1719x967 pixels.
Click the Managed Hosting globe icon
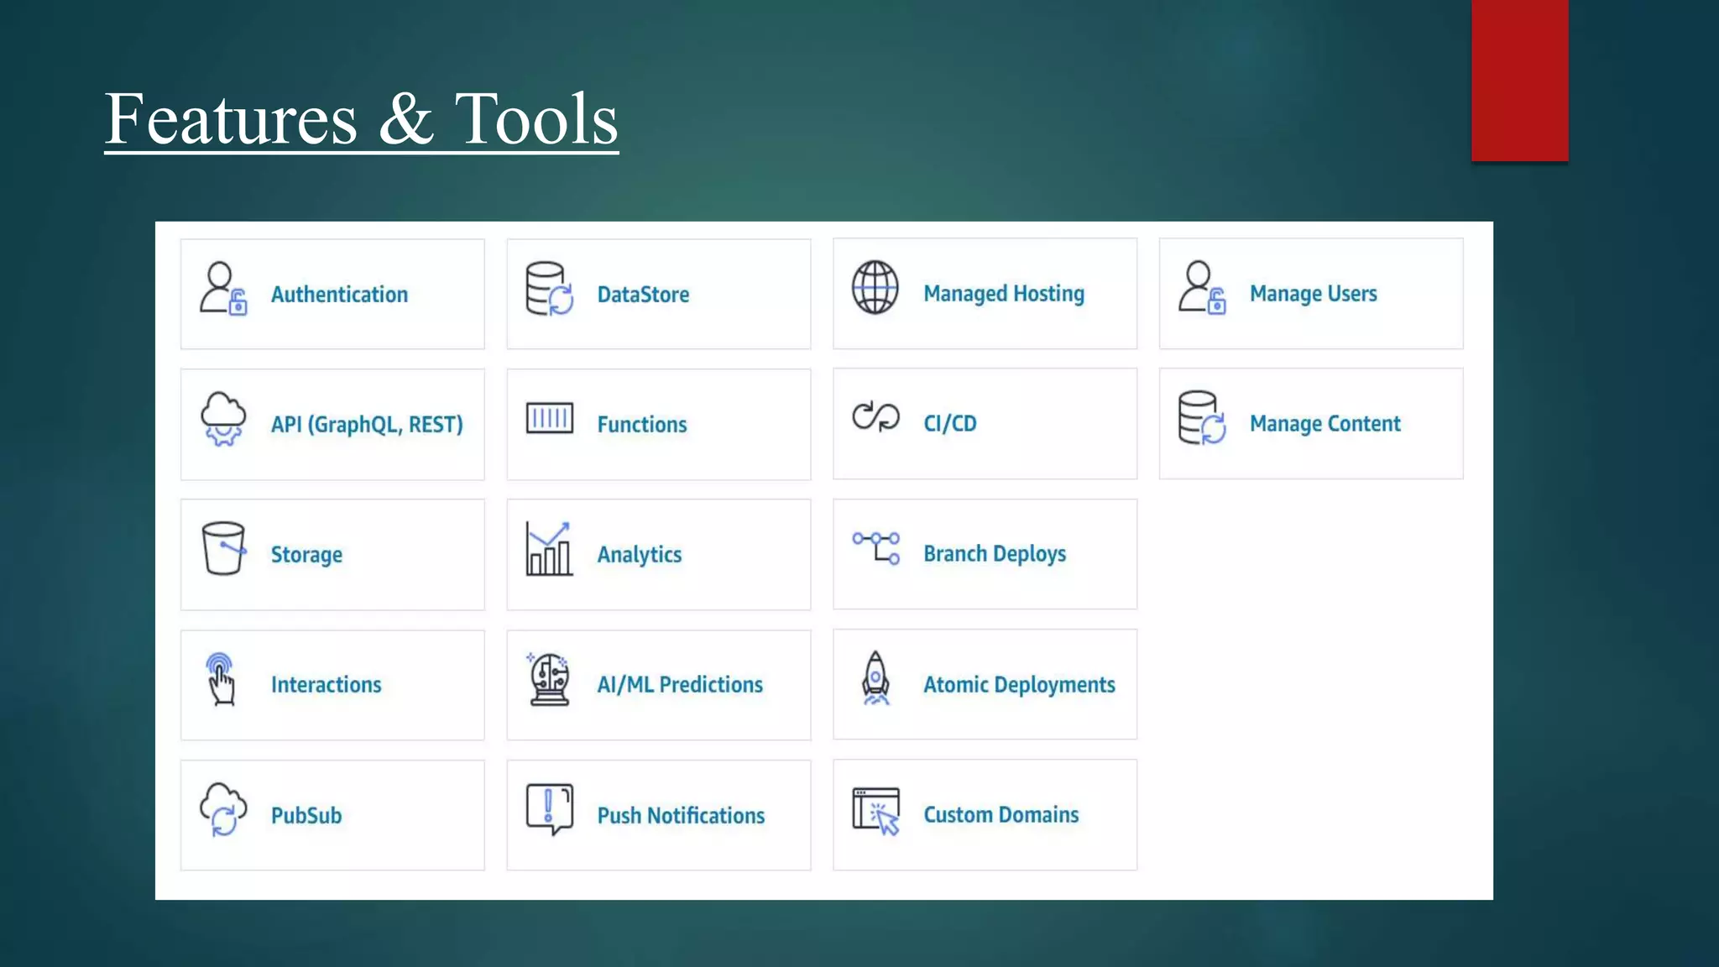click(875, 287)
